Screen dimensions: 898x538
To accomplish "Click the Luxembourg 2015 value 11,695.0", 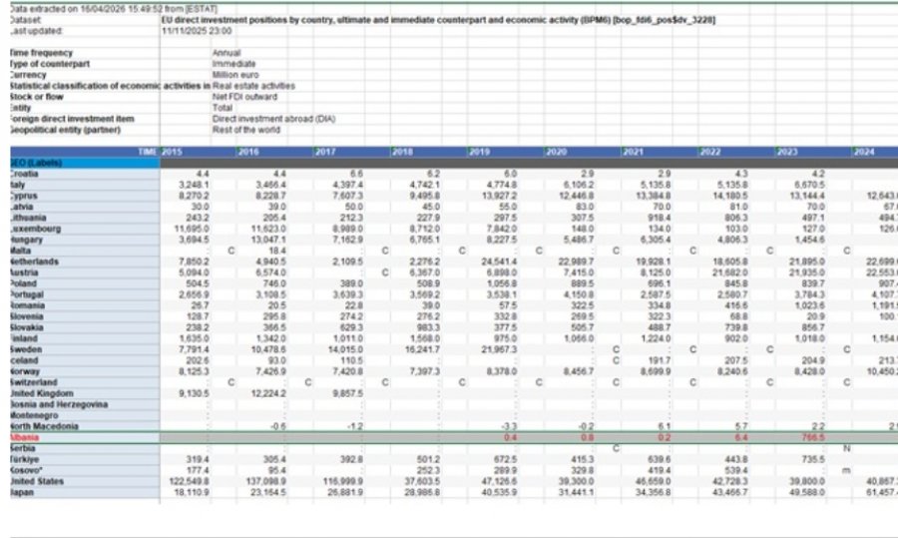I will 190,229.
